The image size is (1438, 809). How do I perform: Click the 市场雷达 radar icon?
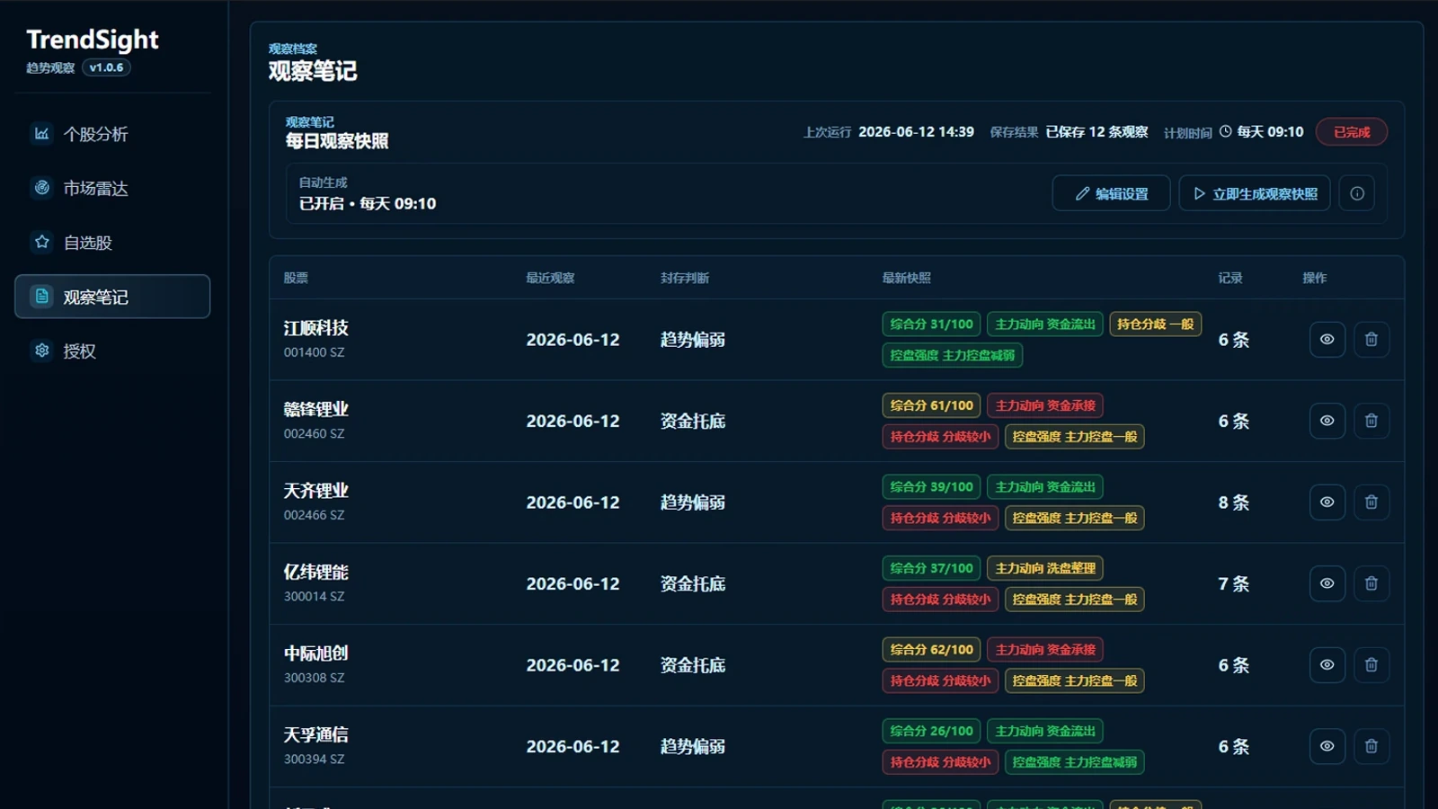pyautogui.click(x=41, y=187)
